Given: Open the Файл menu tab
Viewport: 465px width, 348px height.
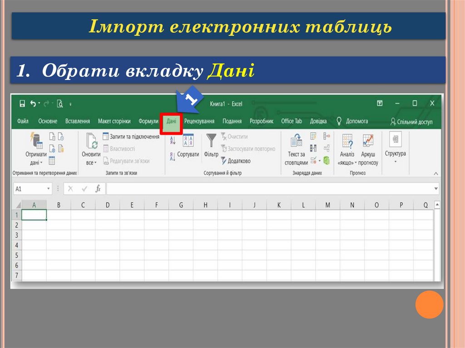Looking at the screenshot, I should coord(23,121).
